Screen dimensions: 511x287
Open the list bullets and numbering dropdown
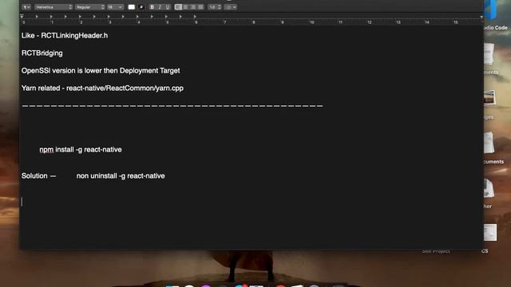pyautogui.click(x=231, y=7)
